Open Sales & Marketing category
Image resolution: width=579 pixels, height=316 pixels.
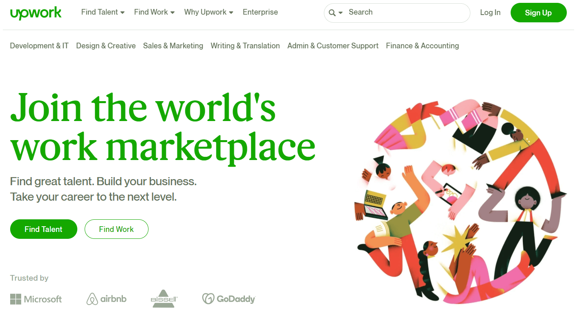(x=173, y=46)
